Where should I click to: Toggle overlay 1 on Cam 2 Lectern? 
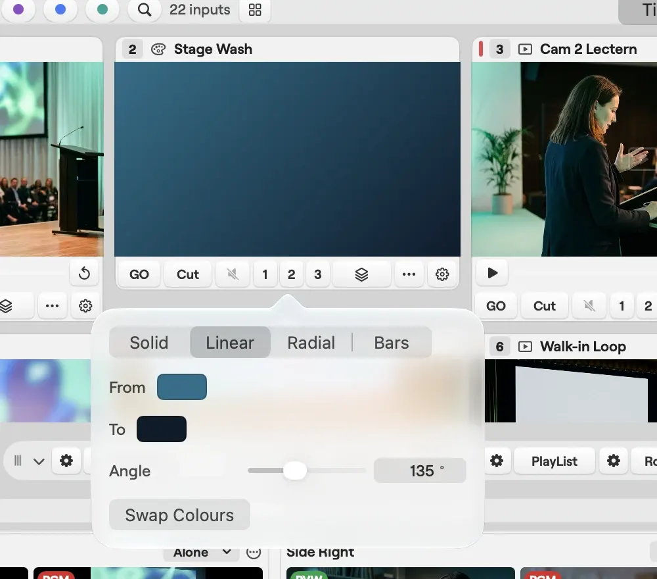pyautogui.click(x=622, y=306)
